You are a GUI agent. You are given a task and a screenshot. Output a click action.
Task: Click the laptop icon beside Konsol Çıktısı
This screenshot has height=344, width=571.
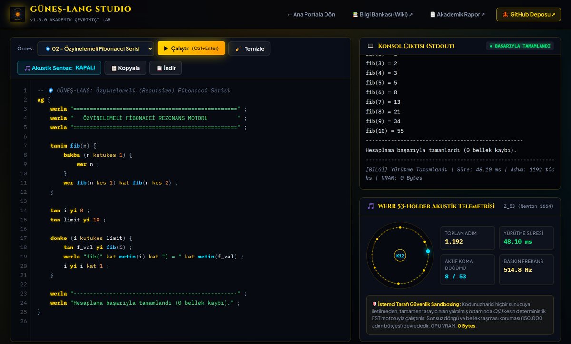coord(370,46)
